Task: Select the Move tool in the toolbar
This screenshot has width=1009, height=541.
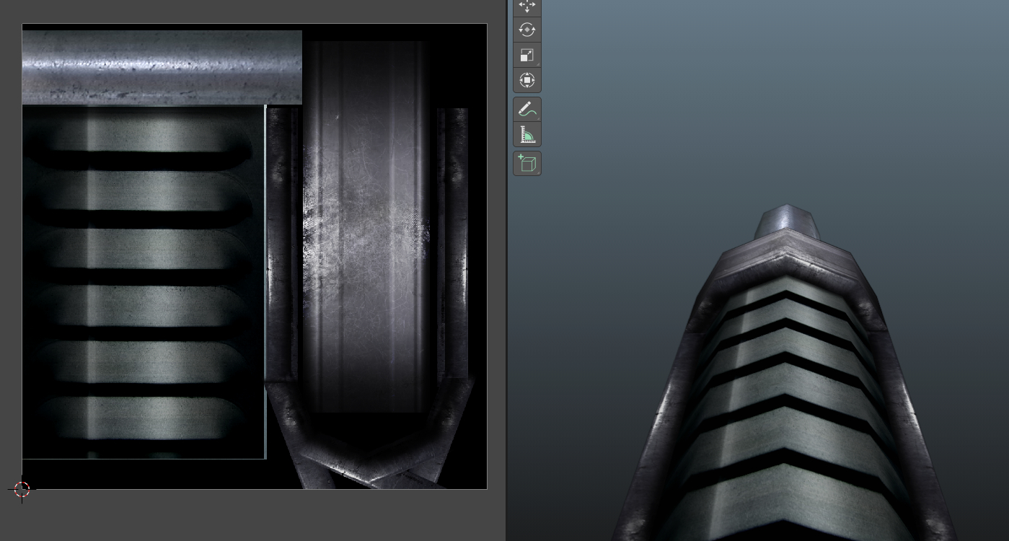Action: (527, 5)
